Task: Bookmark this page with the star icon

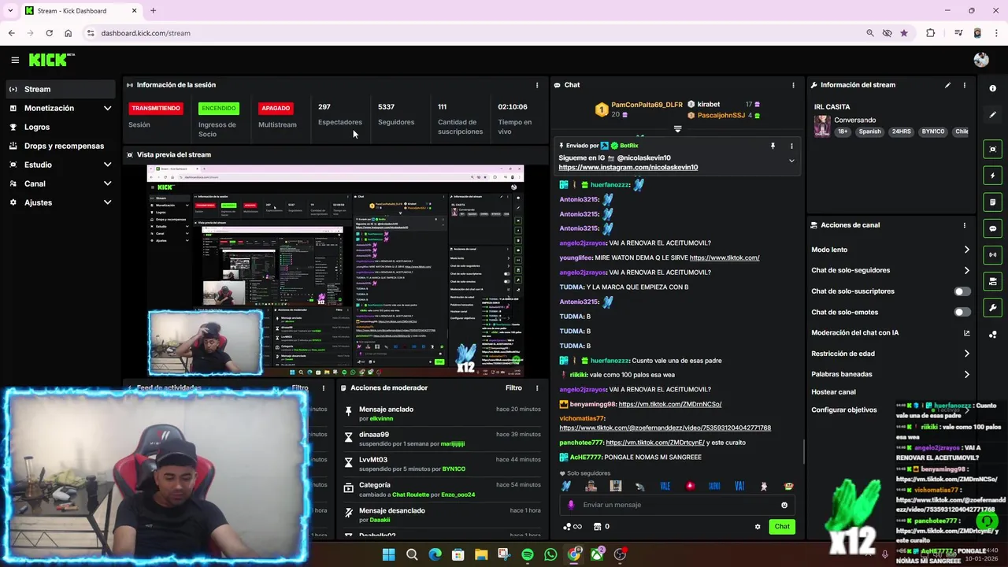Action: coord(904,33)
